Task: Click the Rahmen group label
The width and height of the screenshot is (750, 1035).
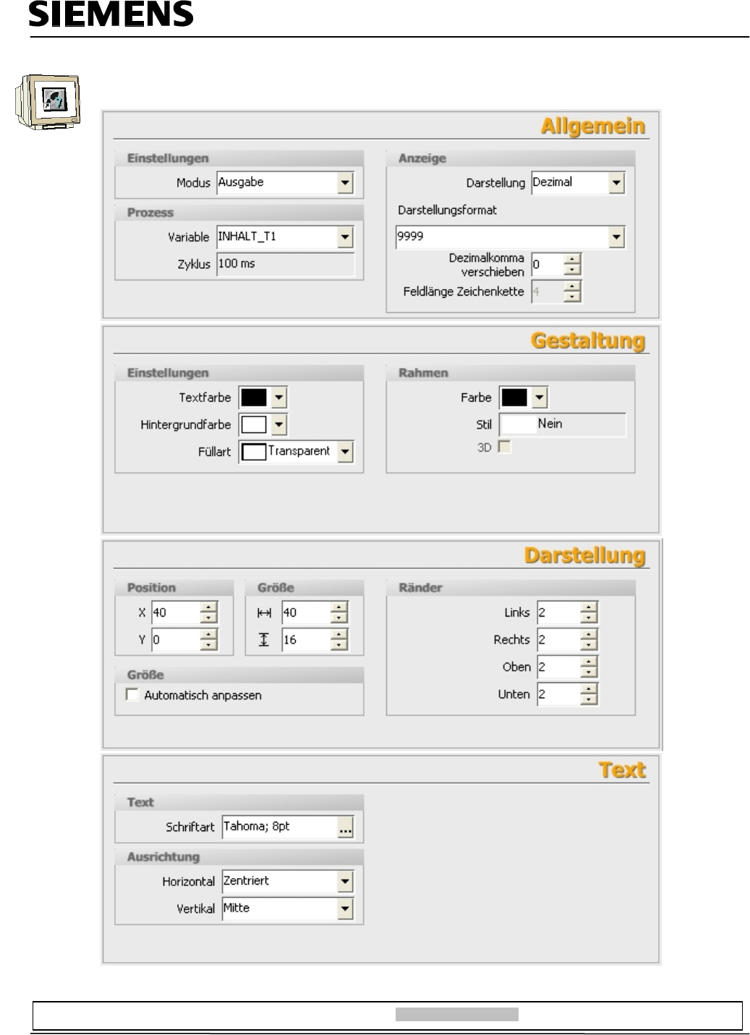Action: click(424, 373)
